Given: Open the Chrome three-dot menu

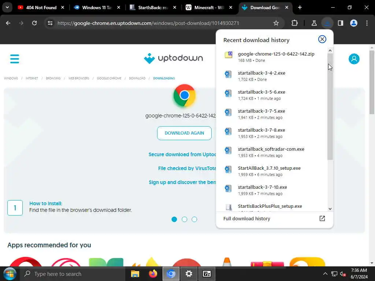Looking at the screenshot, I should click(x=367, y=23).
